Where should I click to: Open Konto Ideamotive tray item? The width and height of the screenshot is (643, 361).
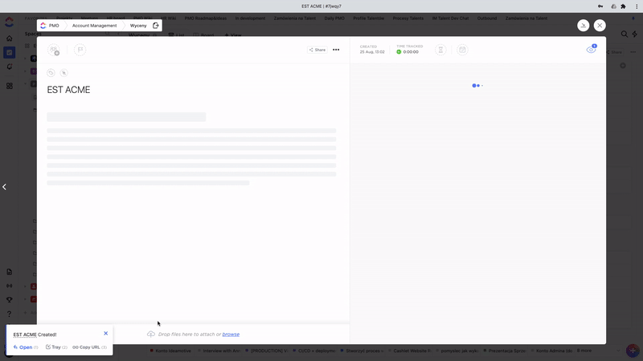tap(170, 351)
